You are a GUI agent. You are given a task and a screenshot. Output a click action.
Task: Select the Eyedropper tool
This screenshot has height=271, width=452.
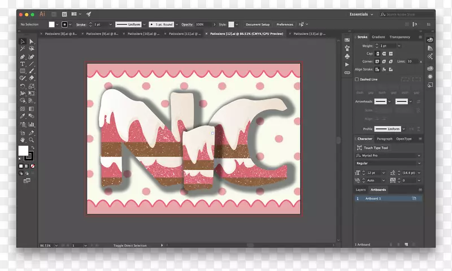tap(23, 115)
